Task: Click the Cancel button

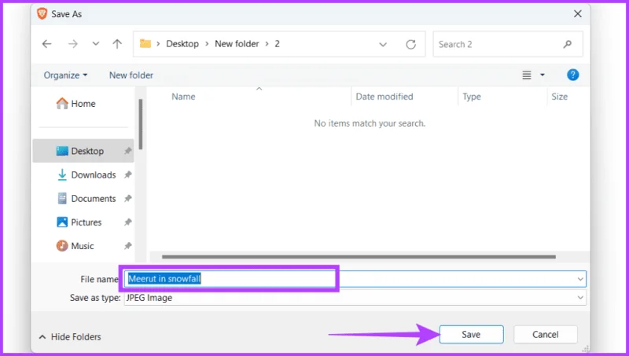Action: [x=545, y=334]
